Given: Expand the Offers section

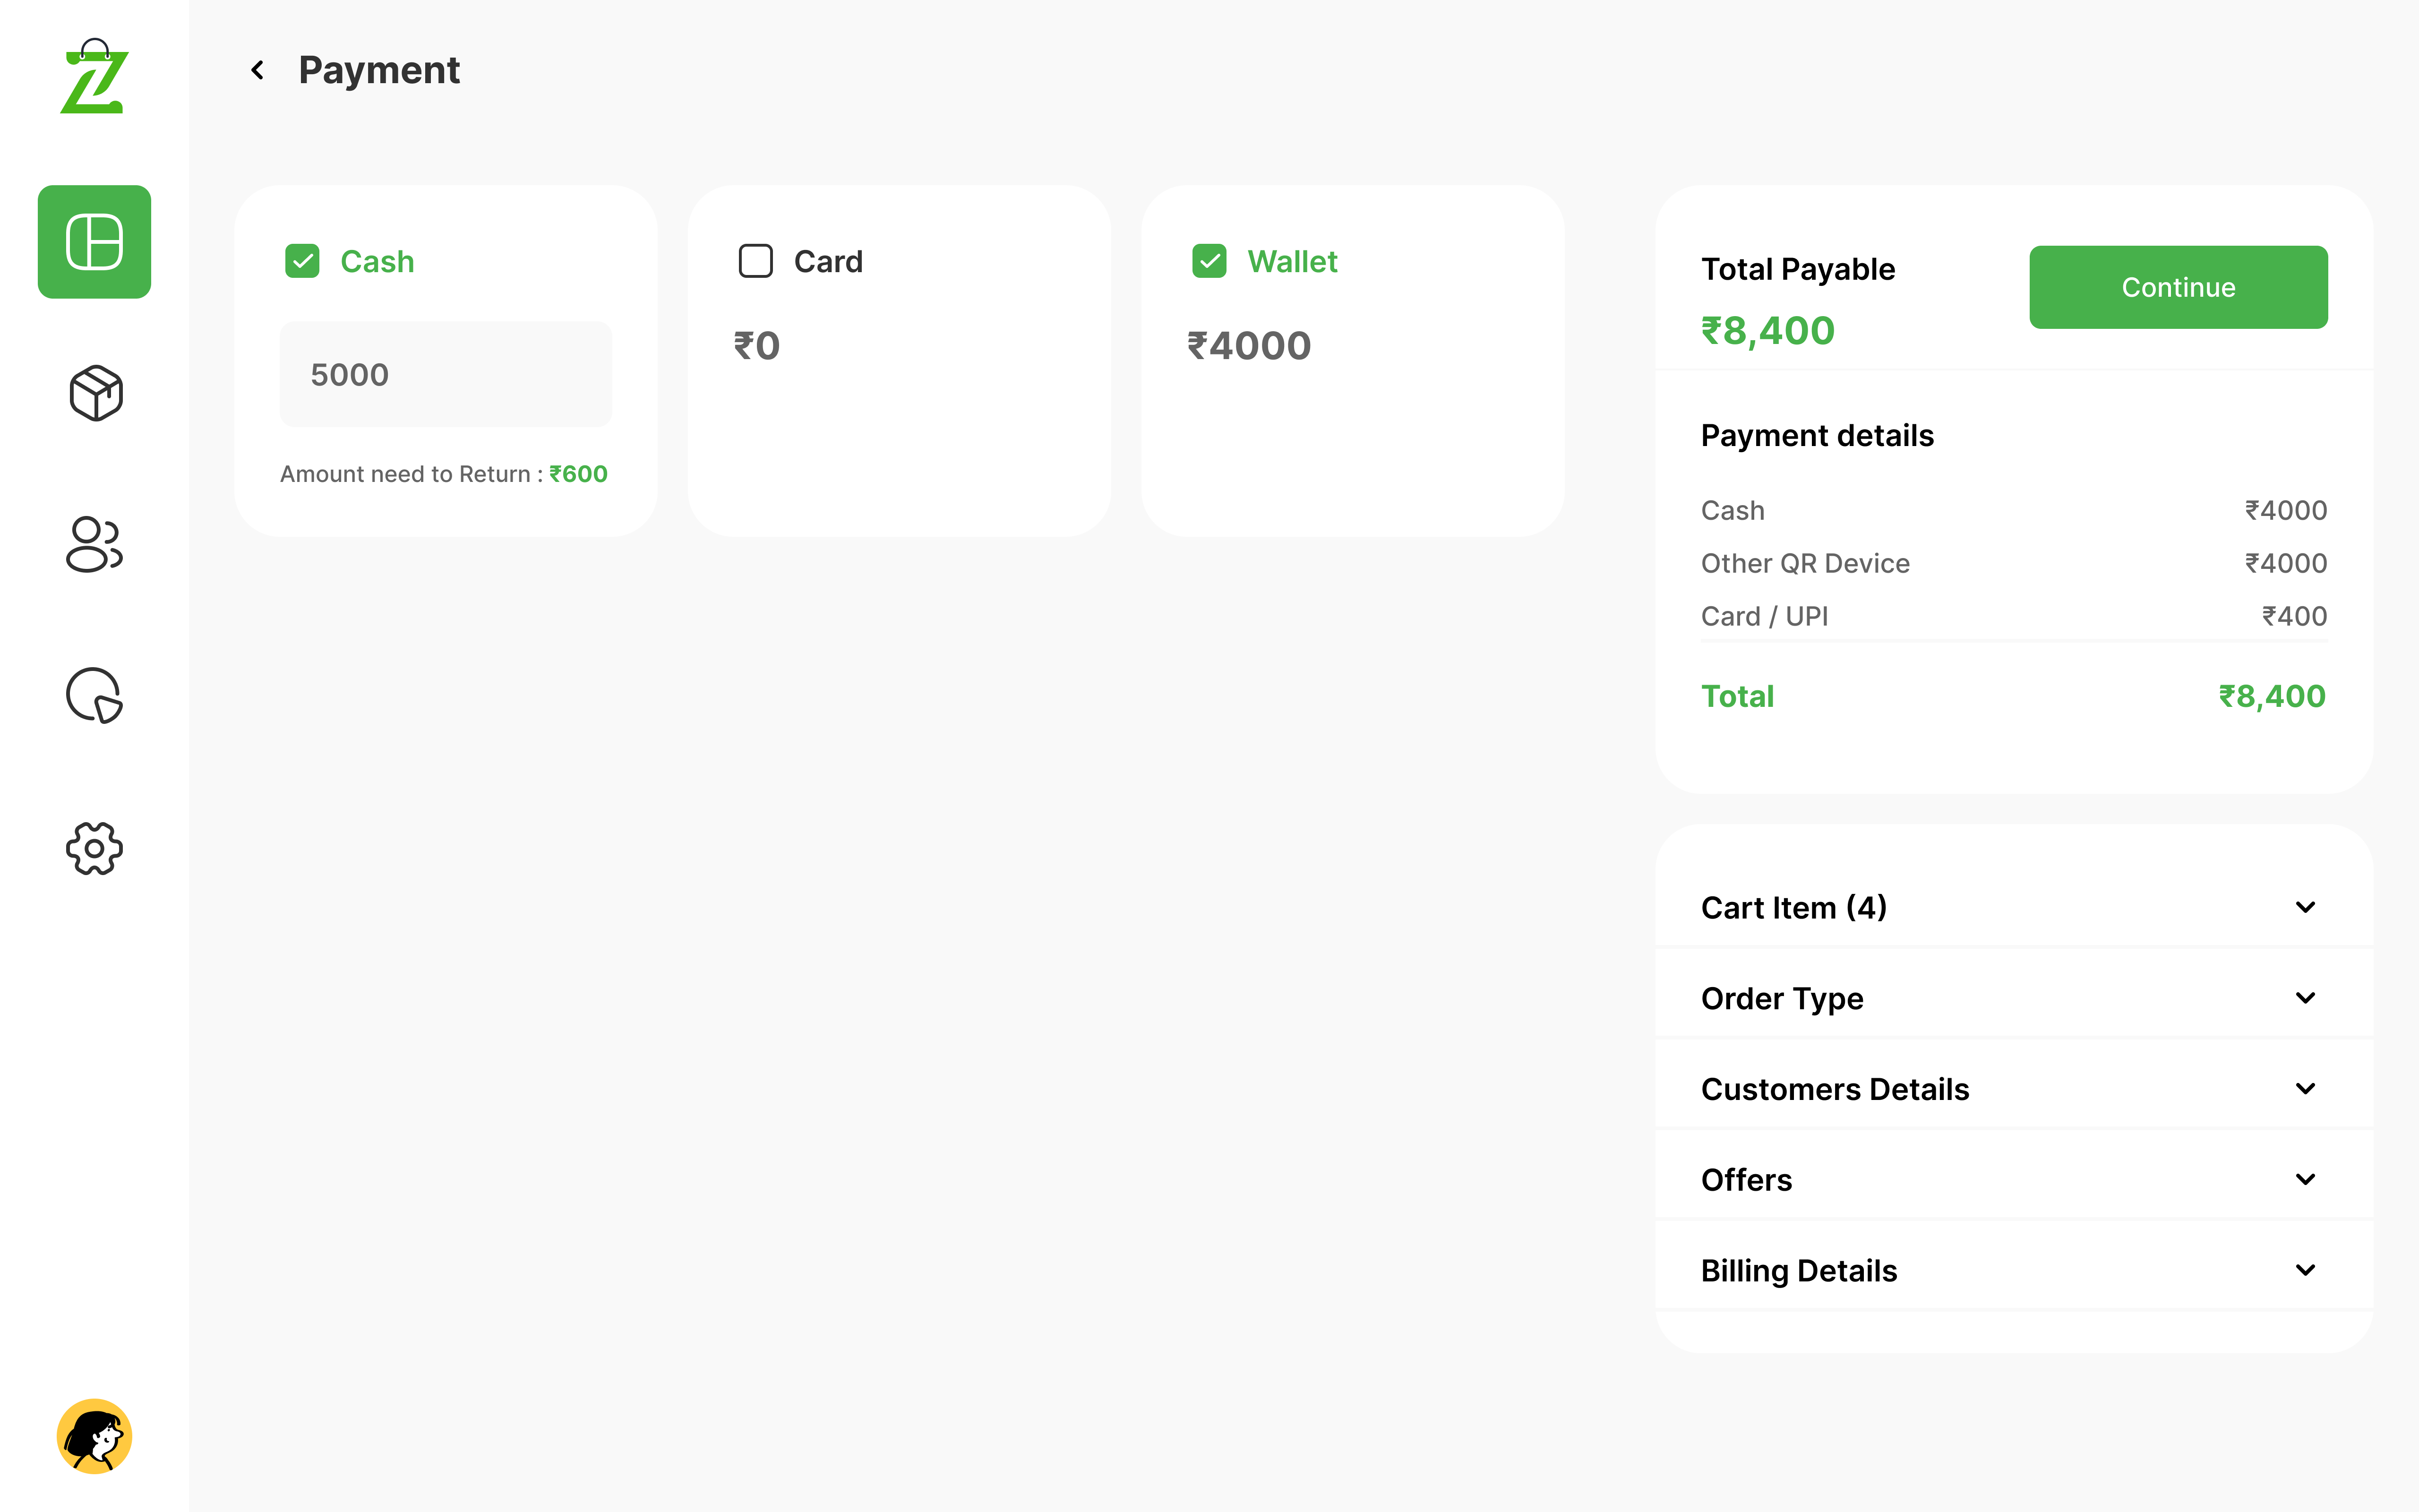Looking at the screenshot, I should (x=2304, y=1179).
